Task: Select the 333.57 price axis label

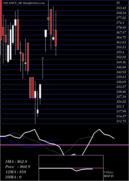Action: pos(121,87)
